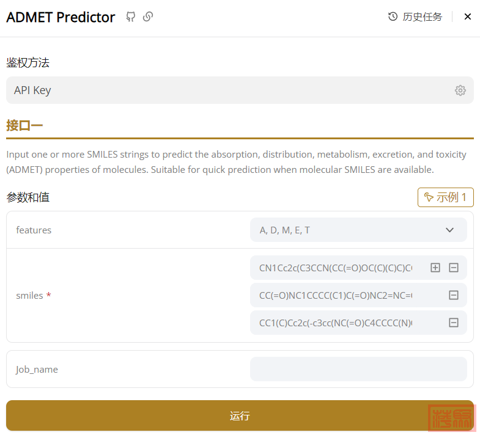Screen dimensions: 480x435
Task: Load the 示例 1 example
Action: tap(445, 197)
